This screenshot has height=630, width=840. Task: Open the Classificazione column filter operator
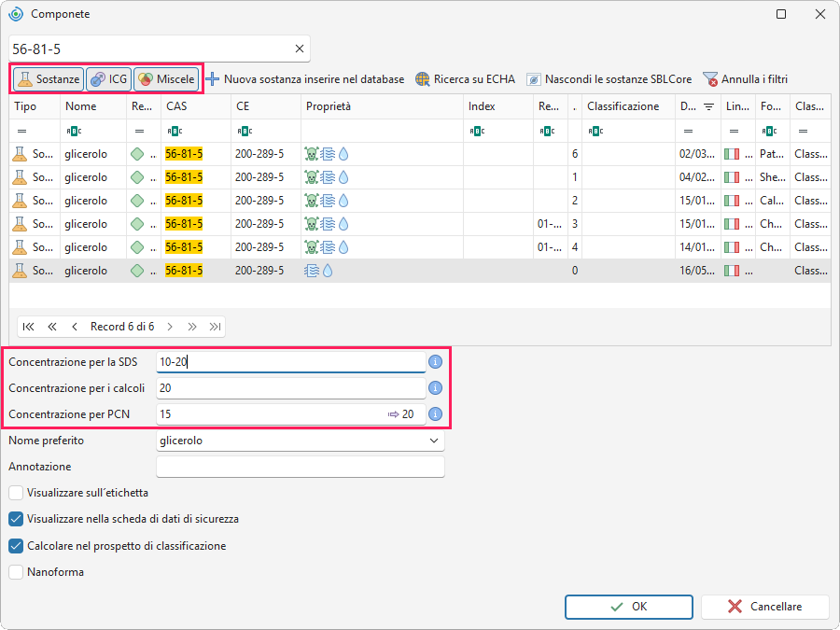595,132
